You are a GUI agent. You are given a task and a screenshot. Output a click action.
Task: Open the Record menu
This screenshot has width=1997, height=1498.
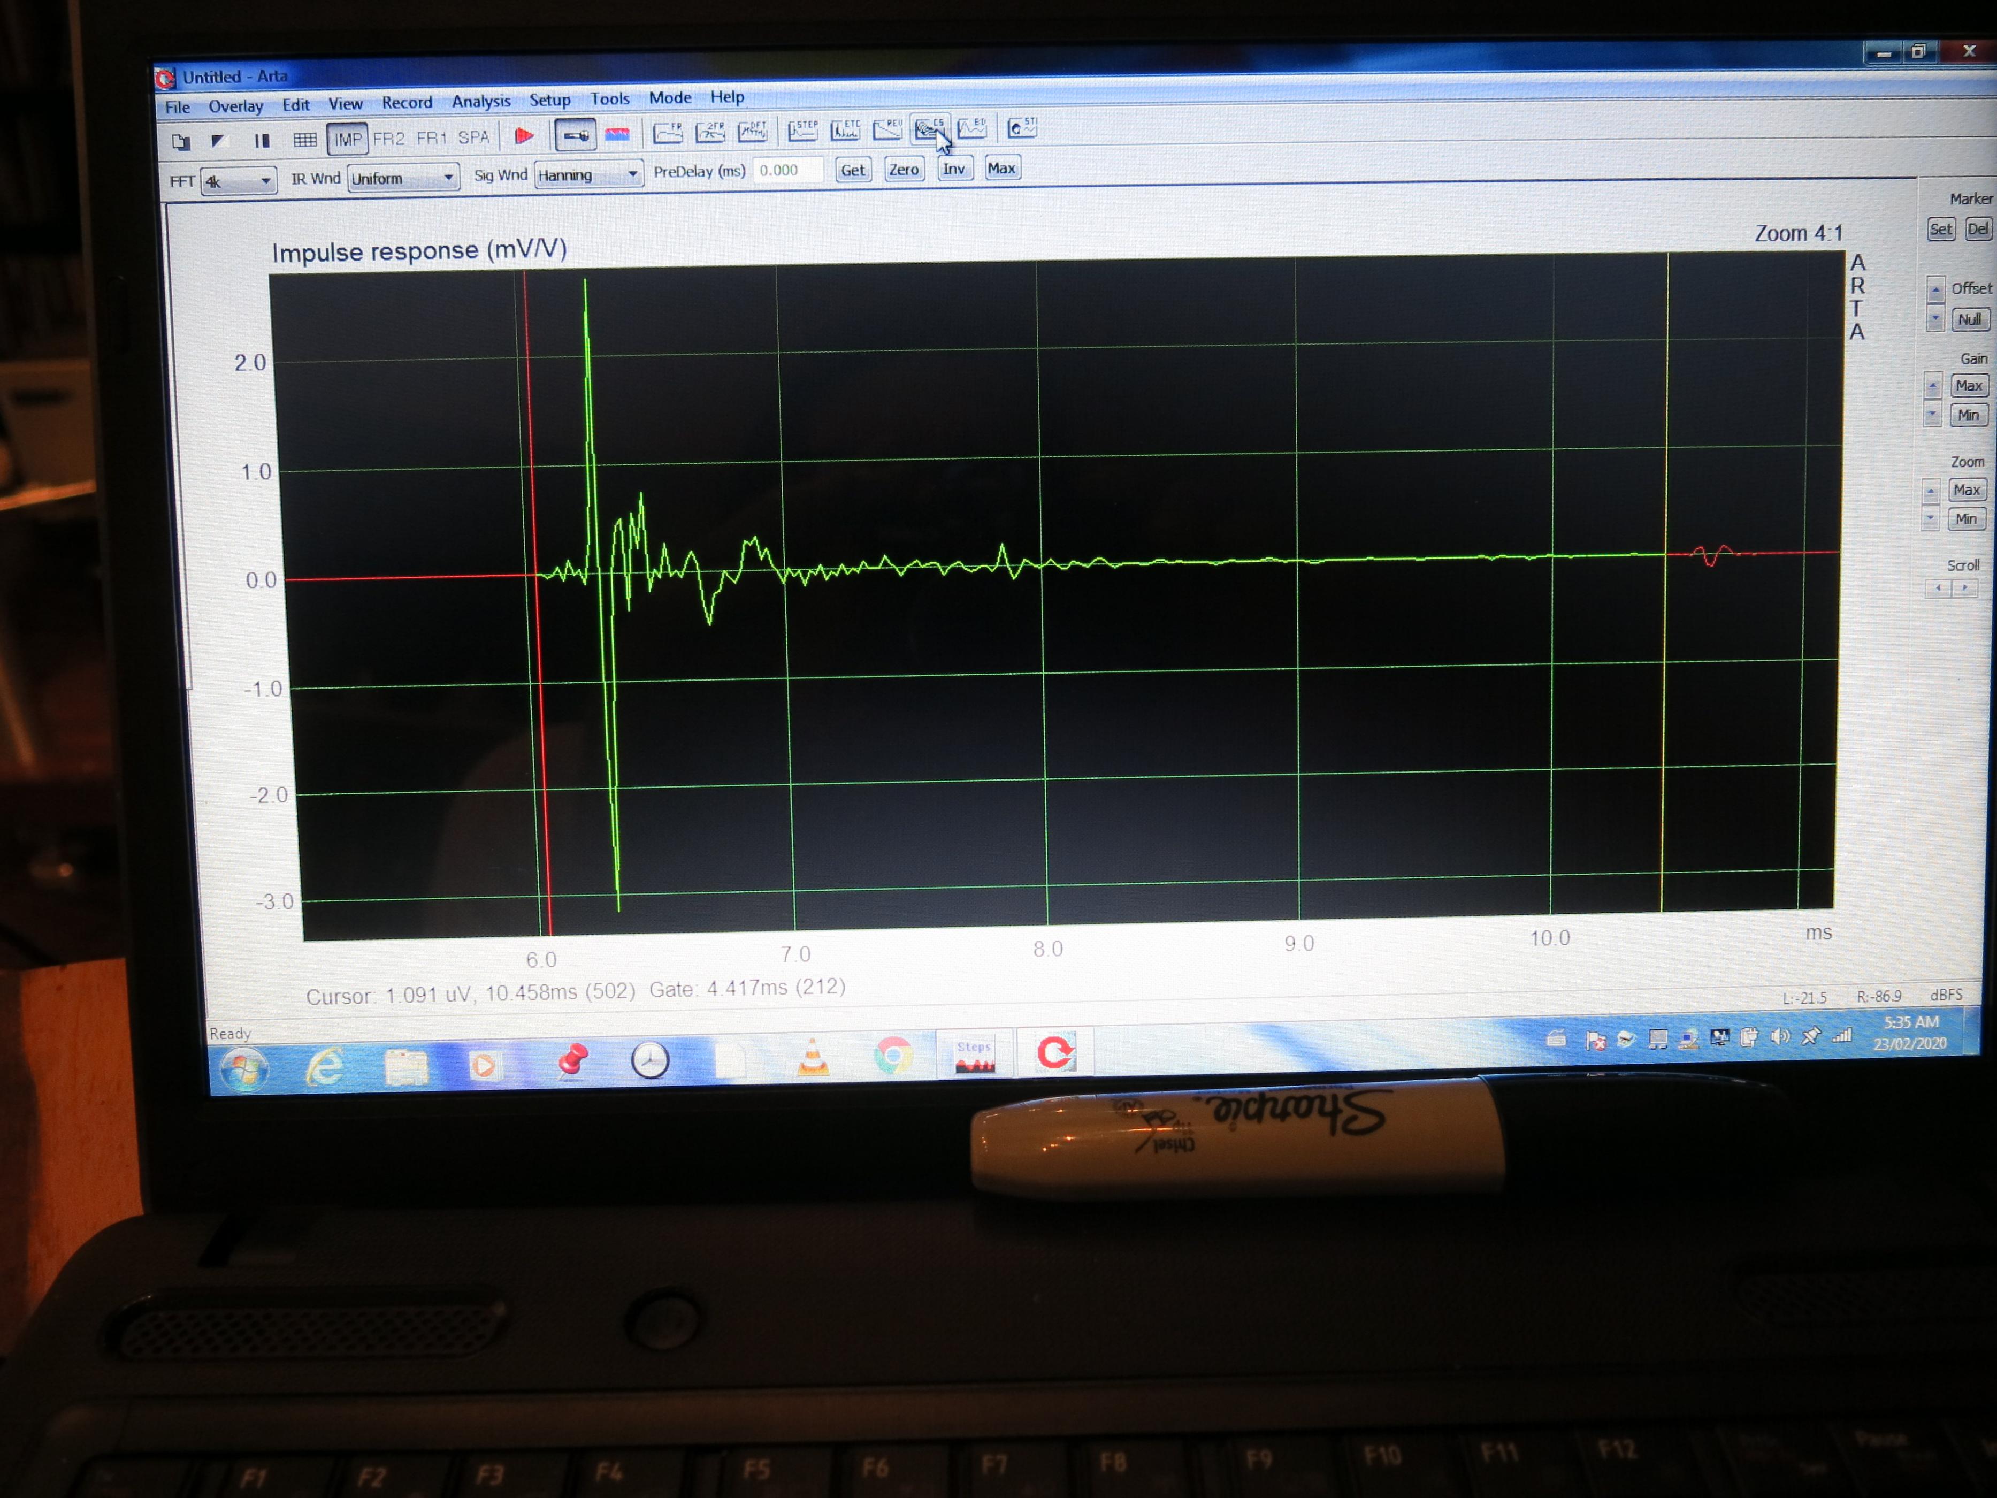pyautogui.click(x=407, y=102)
